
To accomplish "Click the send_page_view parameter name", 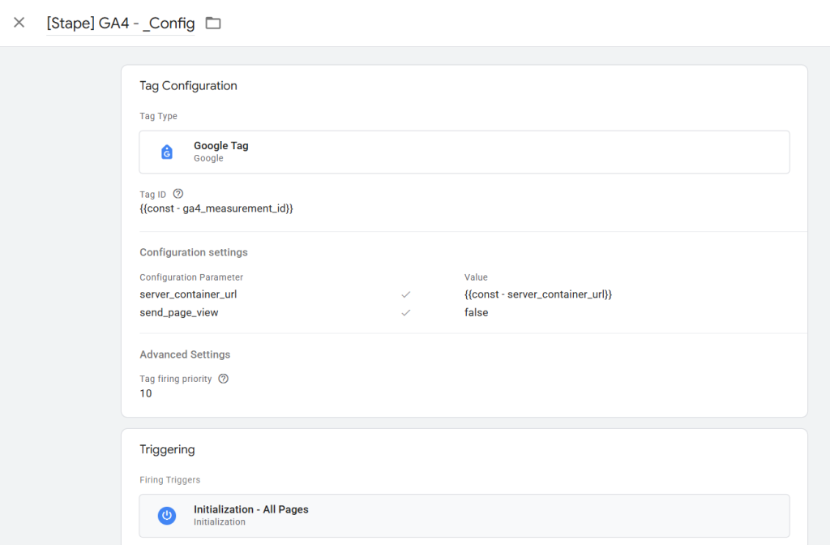I will click(179, 312).
